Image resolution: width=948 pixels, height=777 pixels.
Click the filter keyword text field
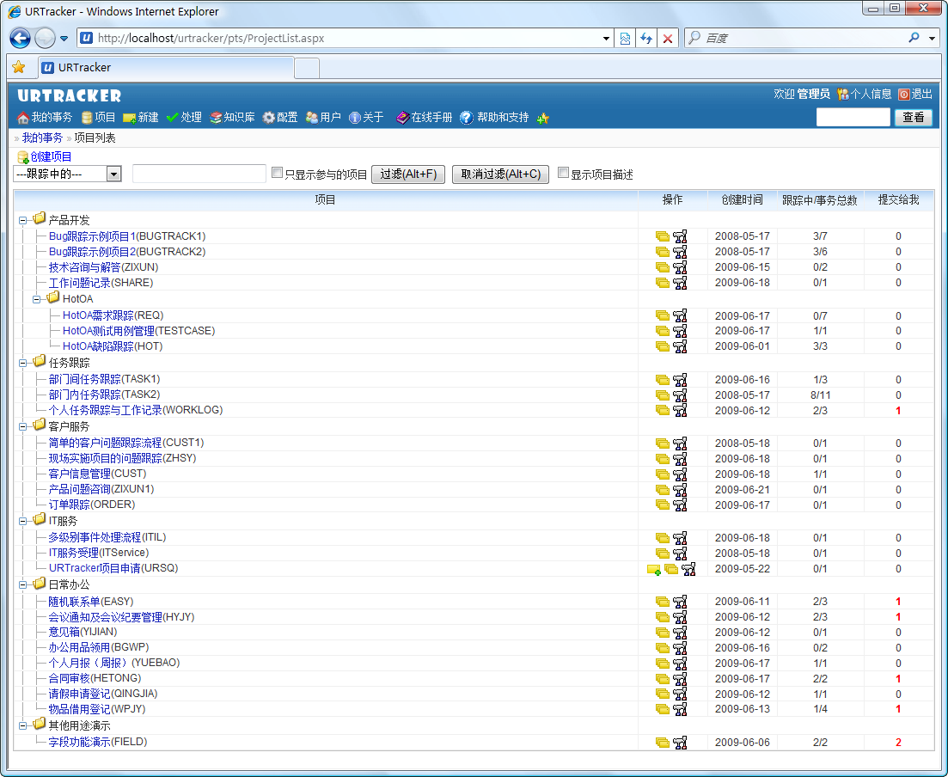click(x=199, y=174)
